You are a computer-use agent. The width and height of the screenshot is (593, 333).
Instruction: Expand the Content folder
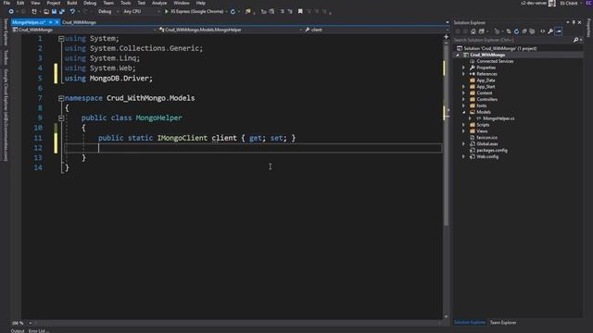tap(463, 93)
